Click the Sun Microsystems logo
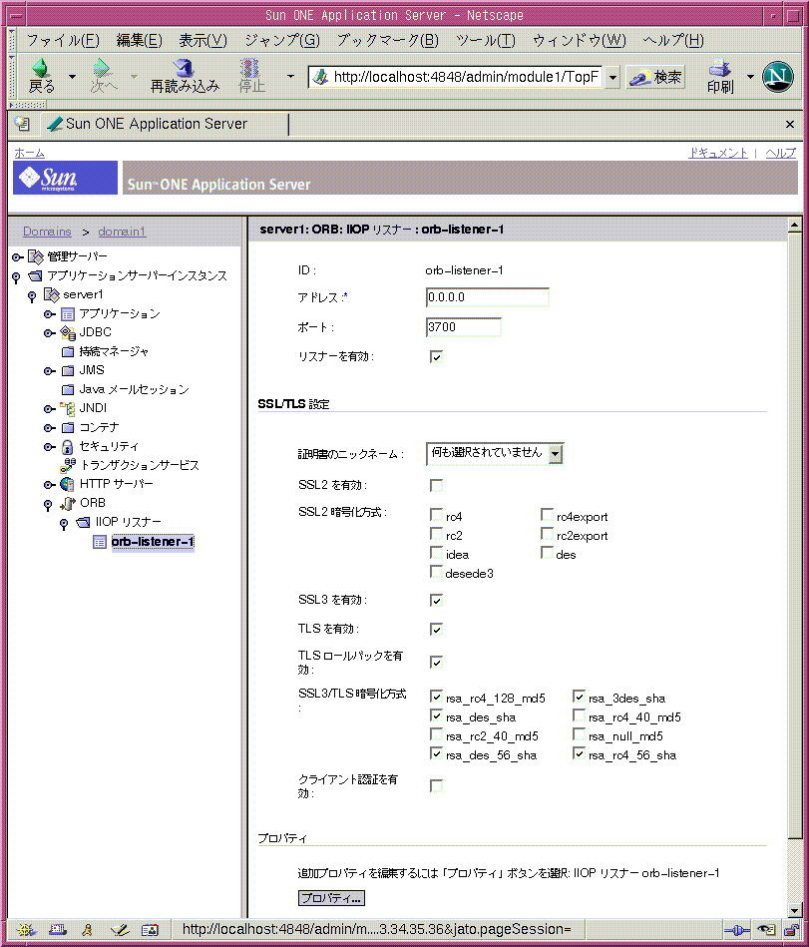This screenshot has height=947, width=809. coord(65,178)
